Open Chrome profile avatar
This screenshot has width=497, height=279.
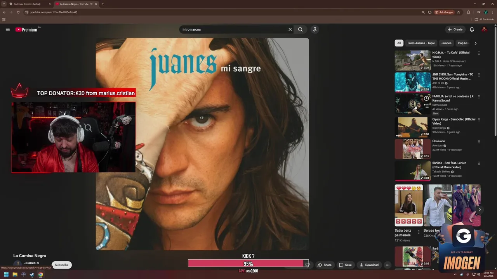point(486,12)
